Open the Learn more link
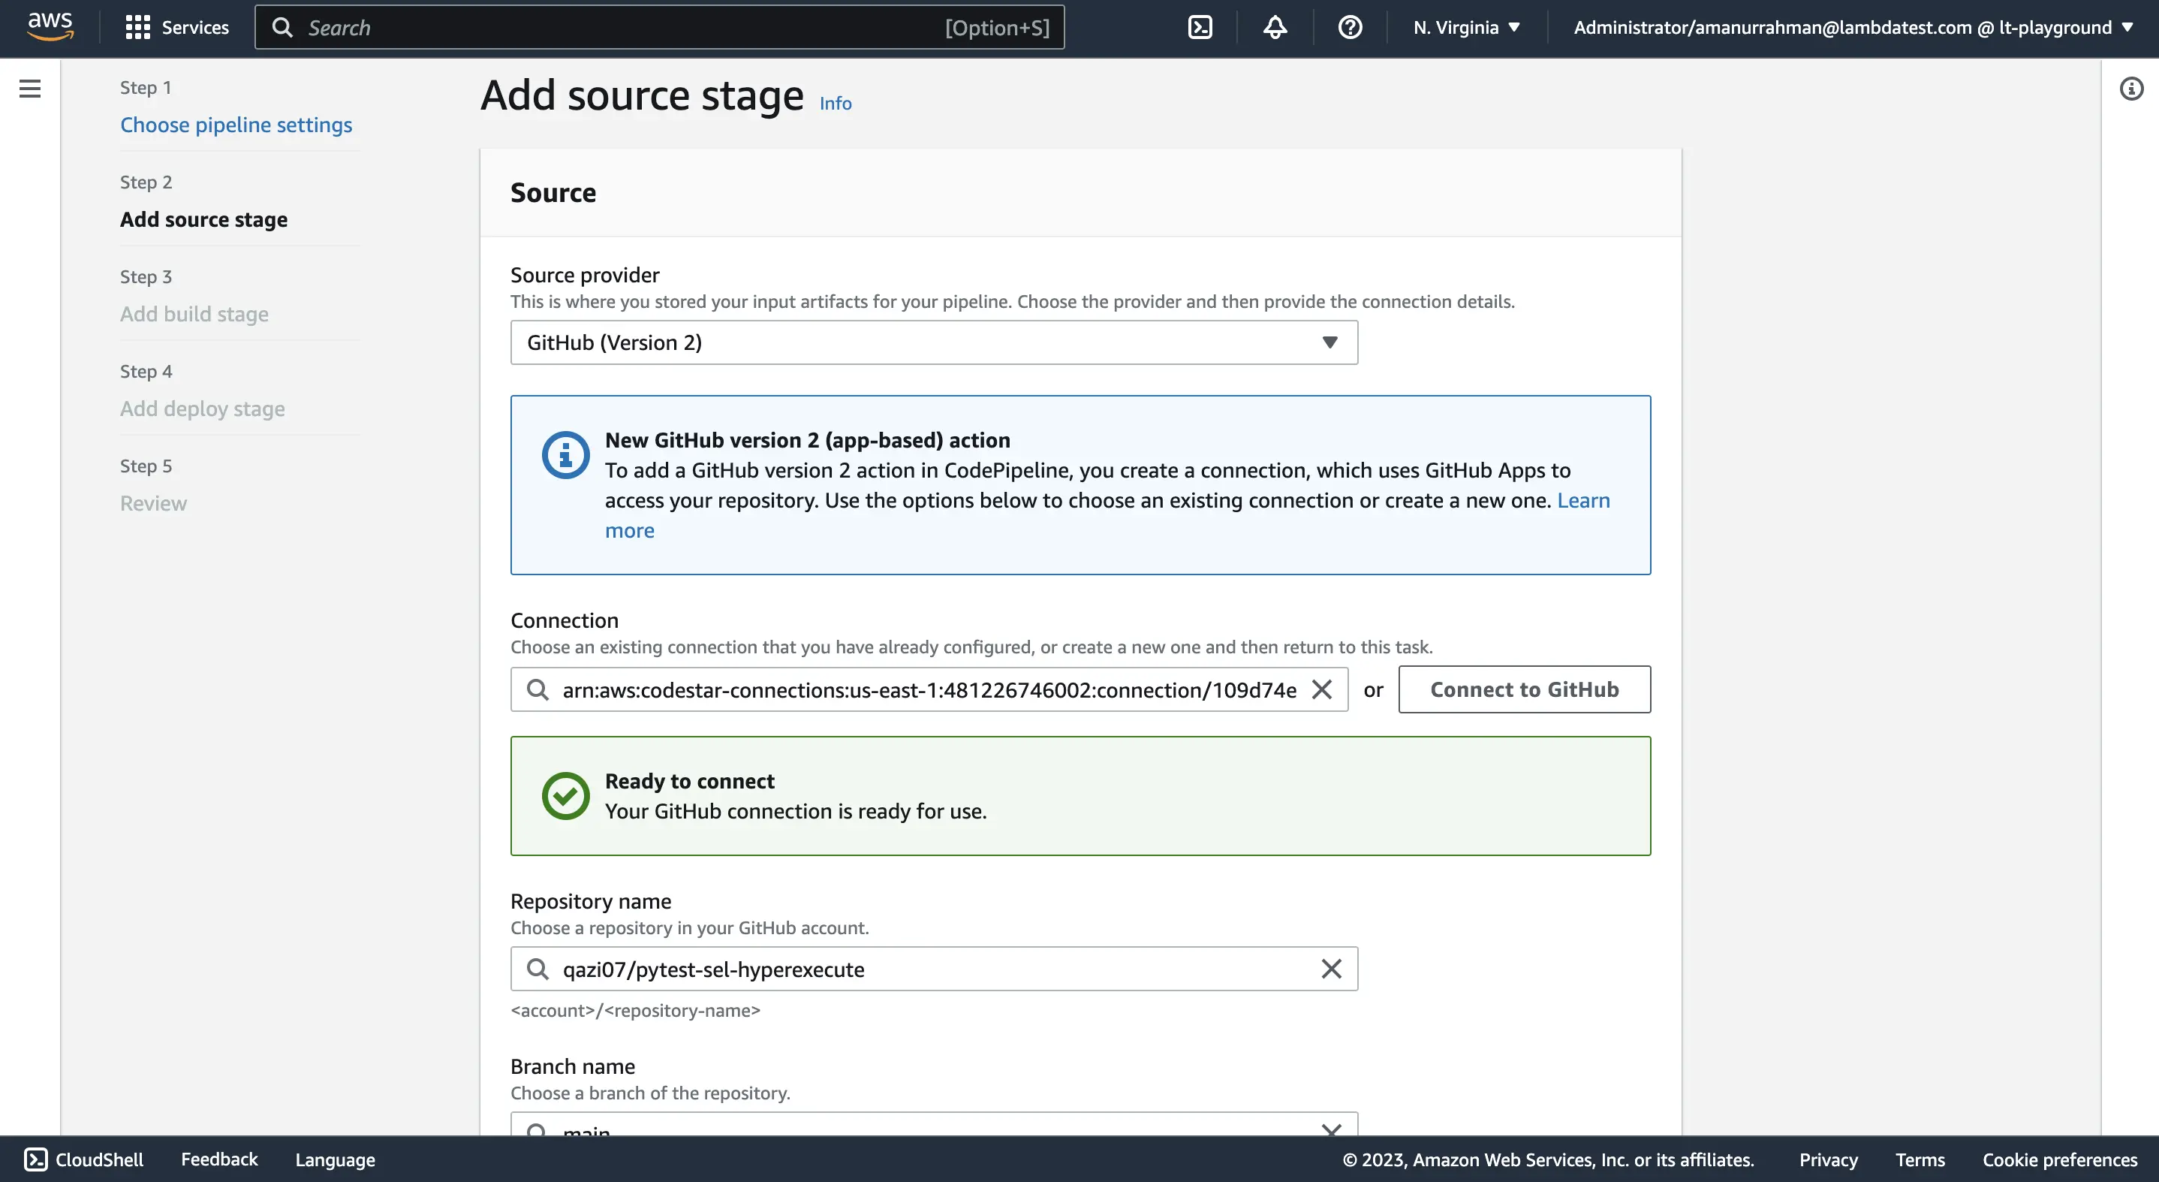This screenshot has height=1182, width=2159. click(1582, 500)
